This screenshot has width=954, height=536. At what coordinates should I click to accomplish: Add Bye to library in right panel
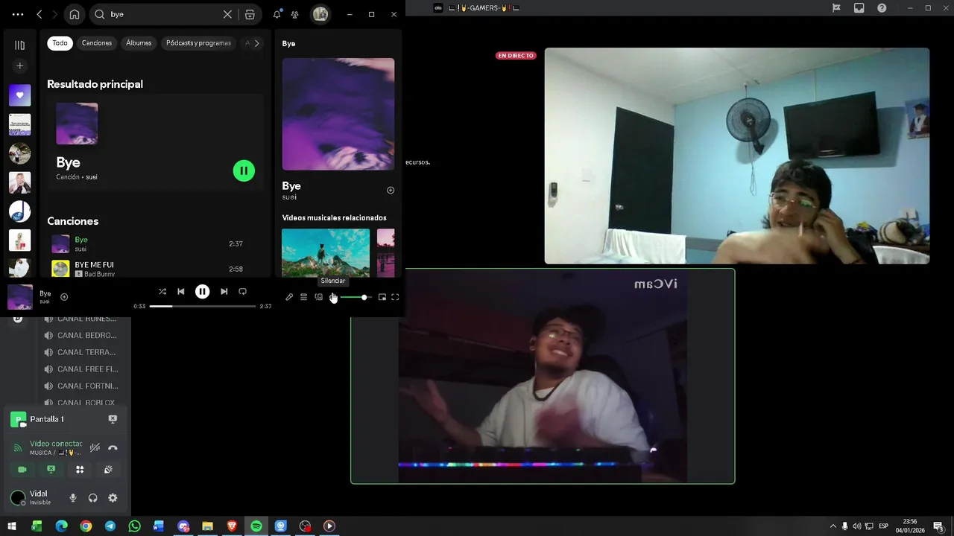[391, 191]
